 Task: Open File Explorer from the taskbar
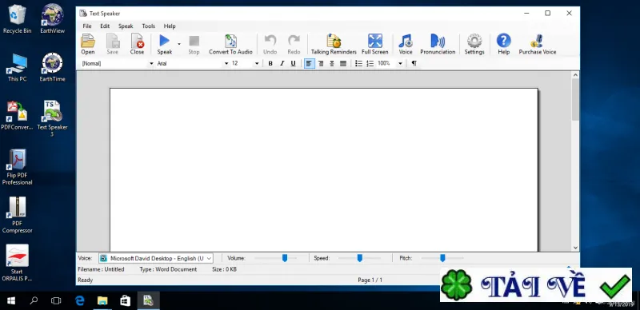click(102, 301)
